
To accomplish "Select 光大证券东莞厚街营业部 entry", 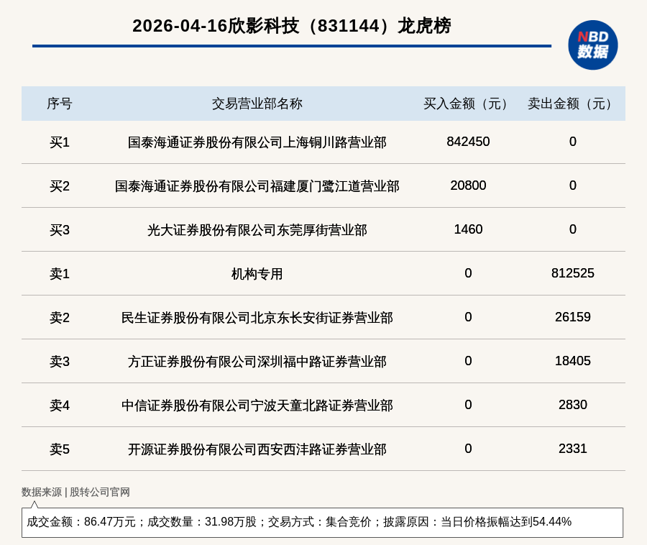I will [x=257, y=230].
